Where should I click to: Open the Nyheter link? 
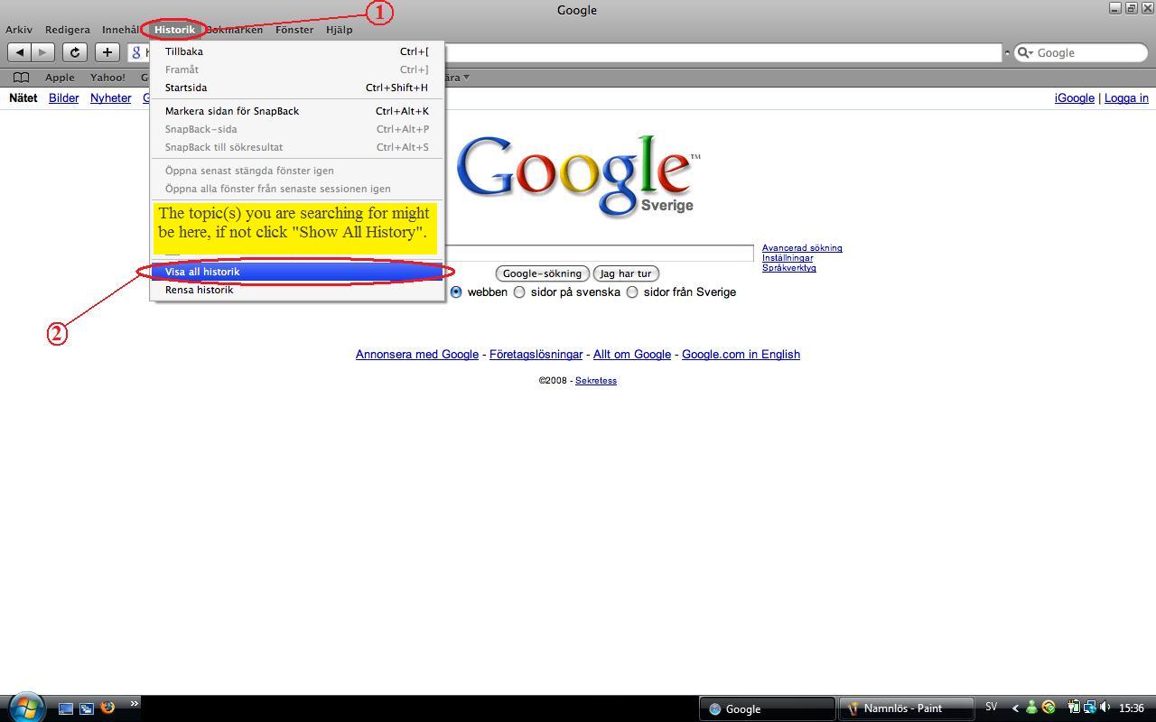[x=110, y=97]
